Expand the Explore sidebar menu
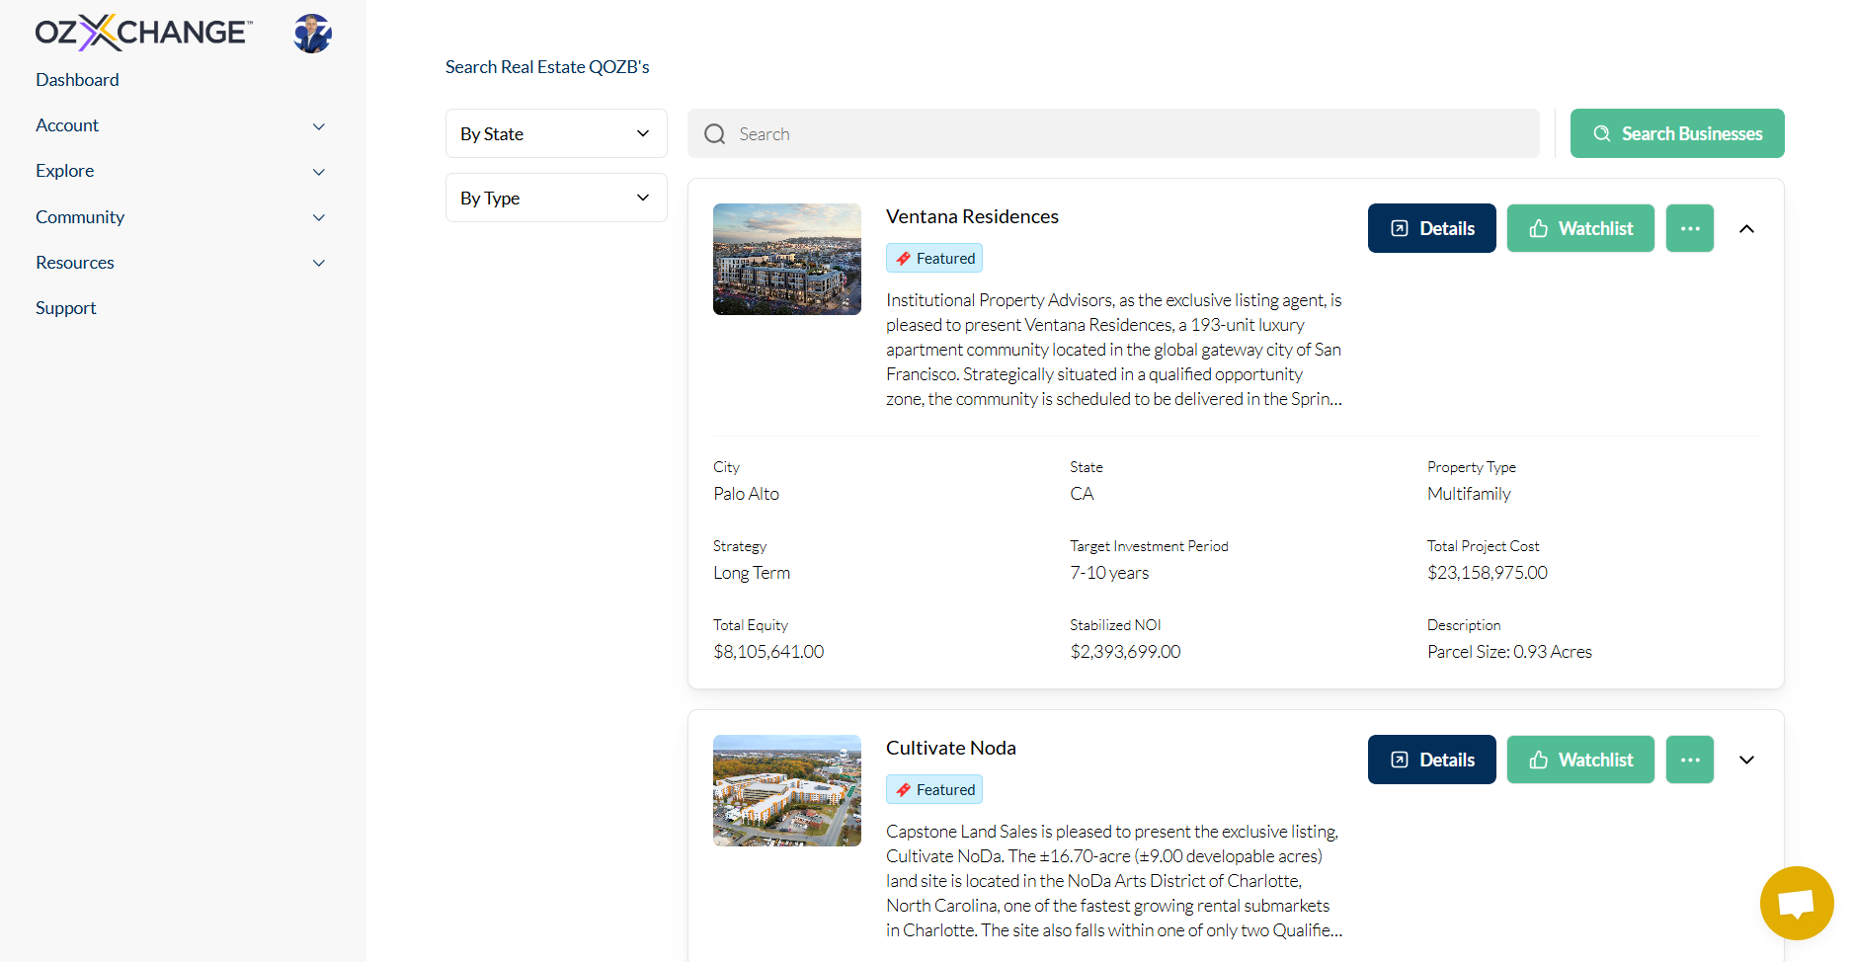1853x962 pixels. pos(181,171)
